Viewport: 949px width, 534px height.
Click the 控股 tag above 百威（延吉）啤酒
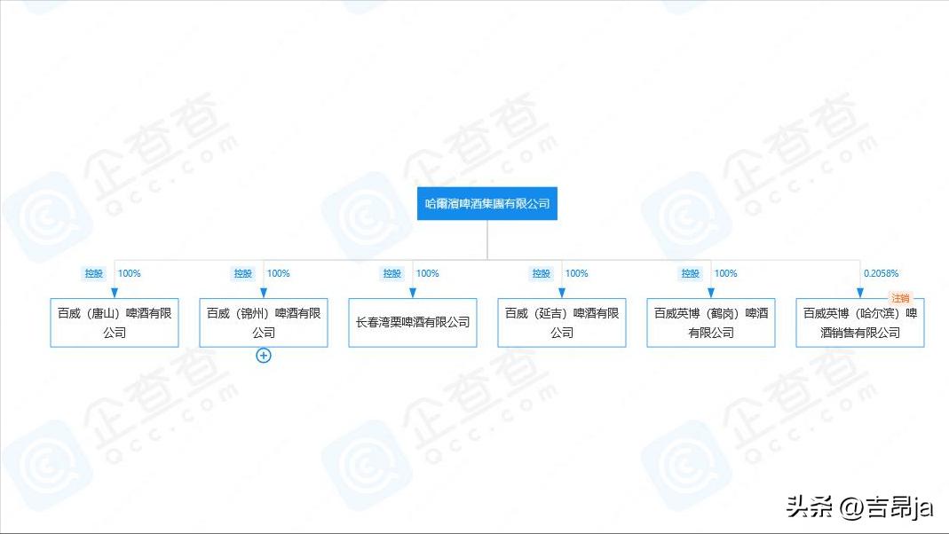pos(541,273)
